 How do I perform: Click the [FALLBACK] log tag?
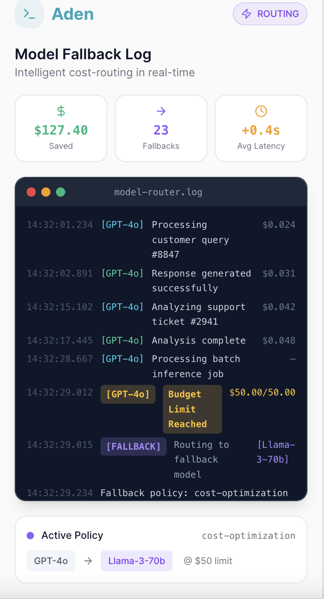pos(134,446)
